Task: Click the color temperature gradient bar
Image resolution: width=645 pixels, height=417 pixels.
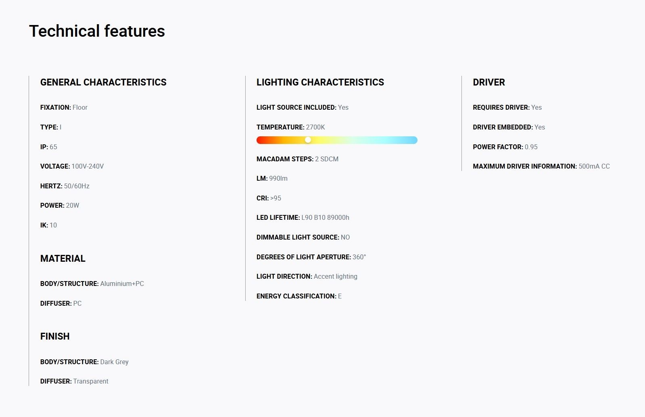Action: (x=337, y=140)
